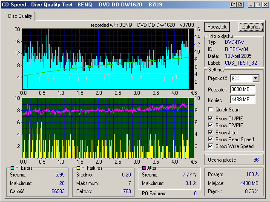Viewport: 270px width, 202px height.
Task: Click PI Errors total value 66983
Action: pyautogui.click(x=58, y=191)
